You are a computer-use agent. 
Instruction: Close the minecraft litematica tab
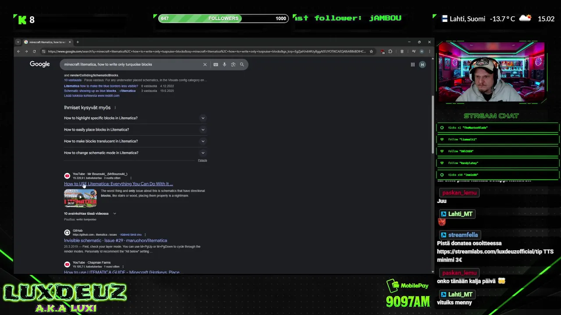click(x=70, y=42)
